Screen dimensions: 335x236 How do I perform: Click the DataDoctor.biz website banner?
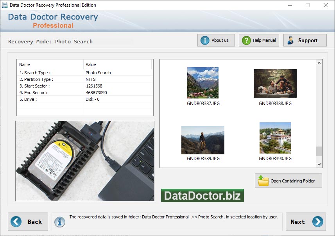[x=202, y=195]
